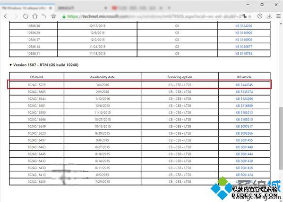Open the downloads arrow icon

(269, 16)
